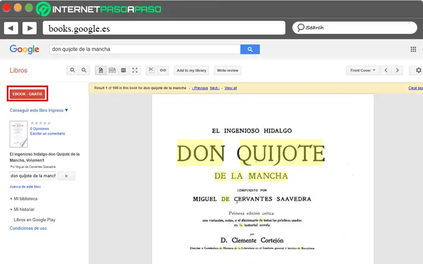Click the browser back arrow button

pos(11,28)
